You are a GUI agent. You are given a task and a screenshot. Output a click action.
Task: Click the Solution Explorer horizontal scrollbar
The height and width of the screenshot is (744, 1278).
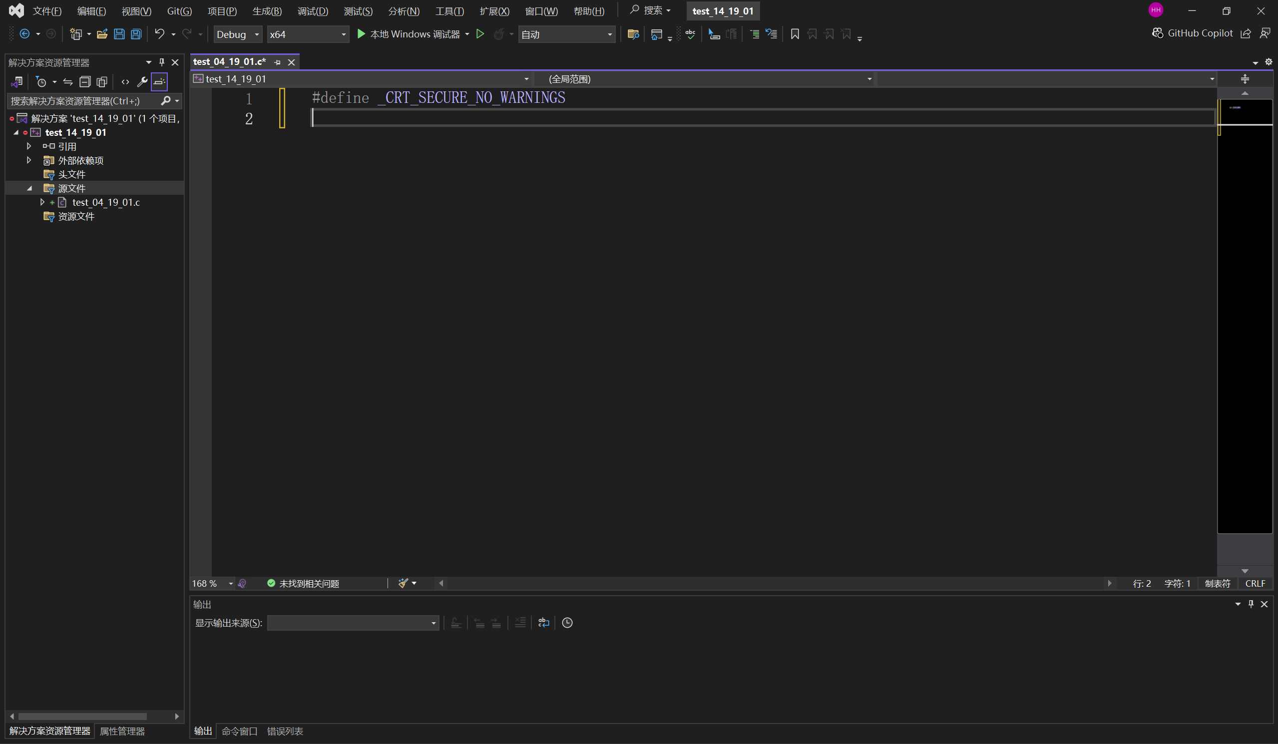(x=94, y=716)
